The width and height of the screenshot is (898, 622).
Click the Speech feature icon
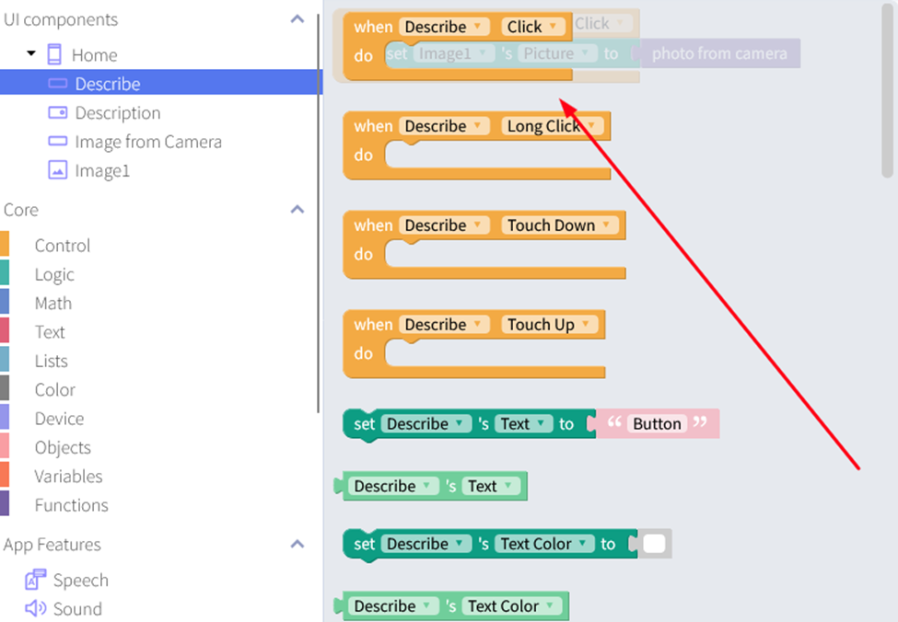click(35, 579)
